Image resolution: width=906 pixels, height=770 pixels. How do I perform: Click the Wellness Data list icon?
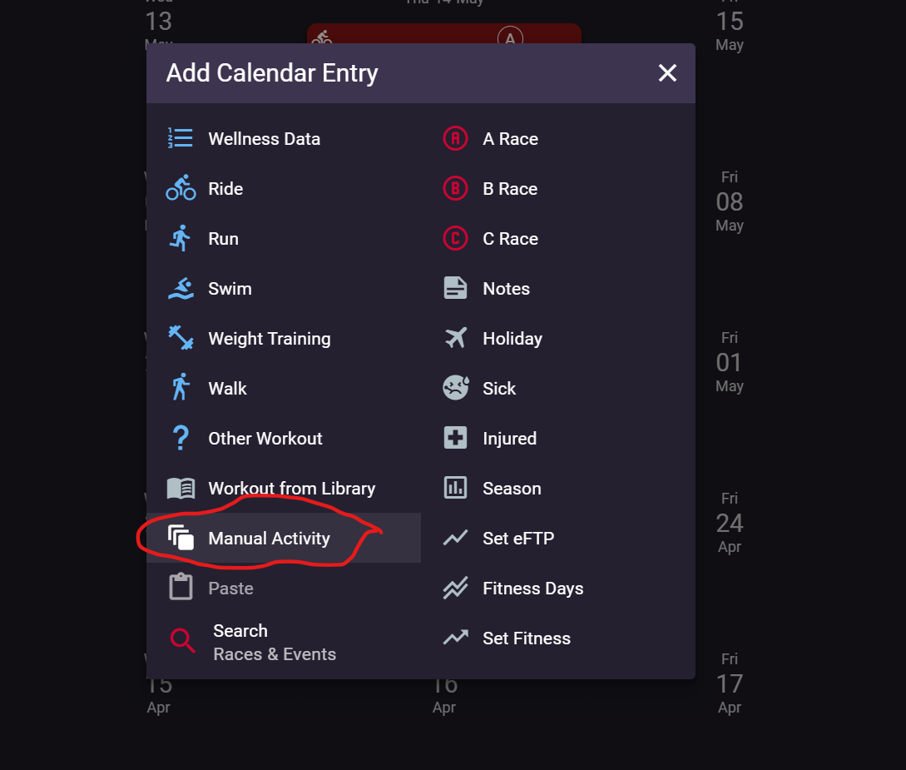pos(181,139)
